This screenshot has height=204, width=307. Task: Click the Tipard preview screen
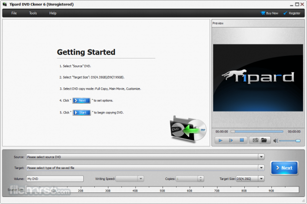[258, 77]
